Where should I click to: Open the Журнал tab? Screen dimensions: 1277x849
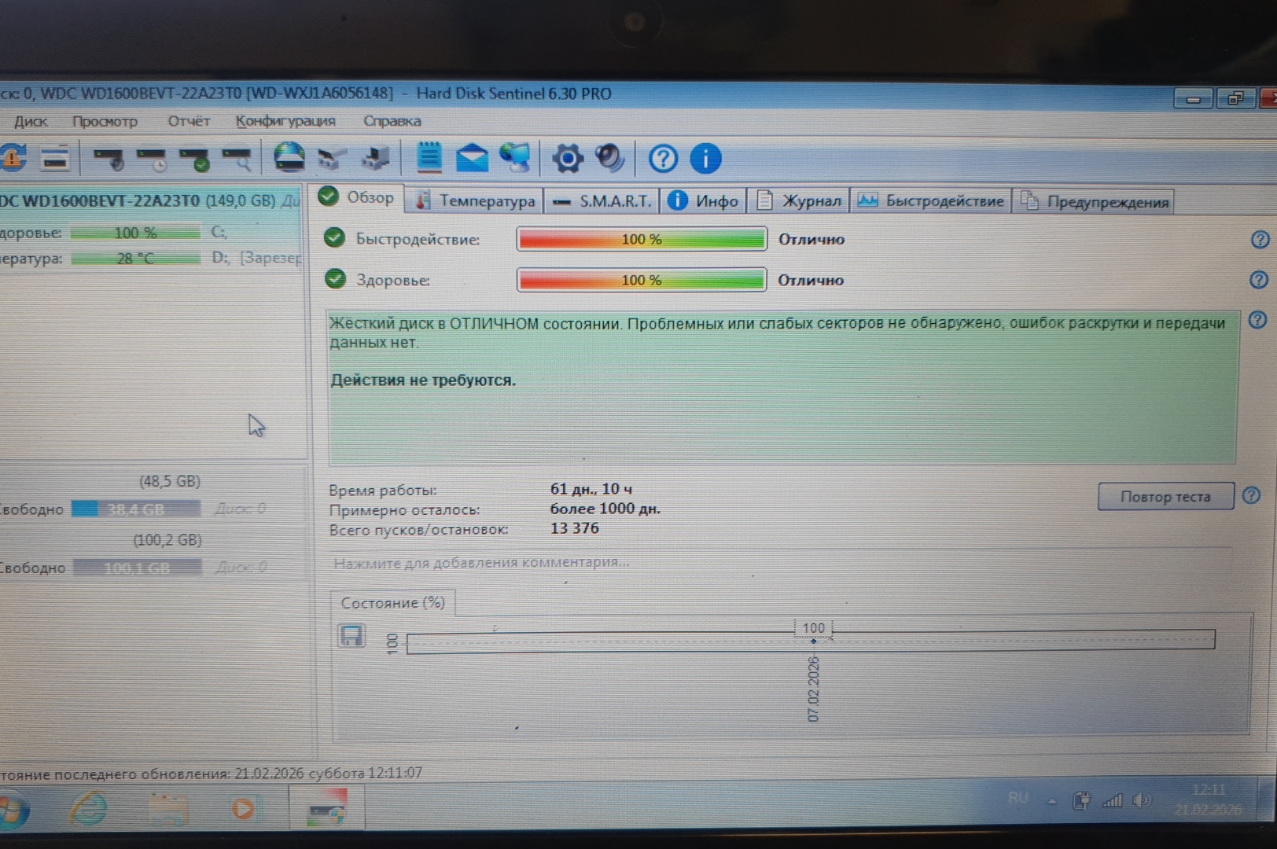click(800, 201)
